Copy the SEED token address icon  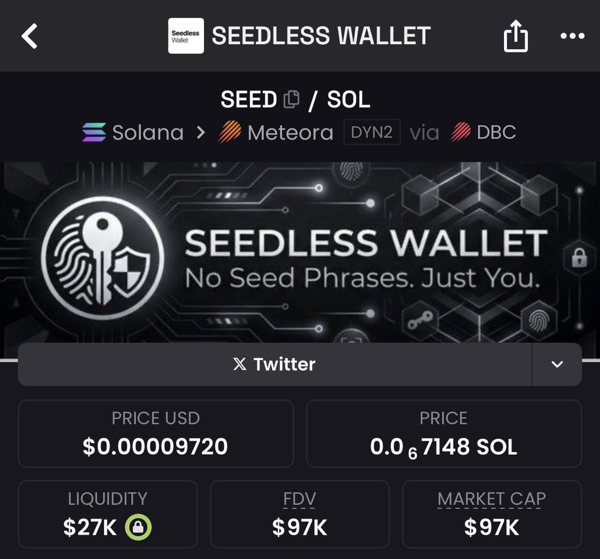point(291,99)
